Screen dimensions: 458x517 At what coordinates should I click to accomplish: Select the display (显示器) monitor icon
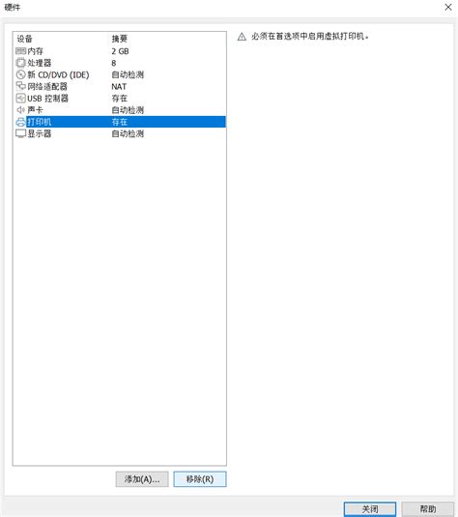click(x=20, y=133)
